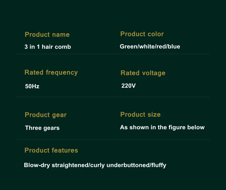
Task: Click the word "white" in the color list
Action: (146, 46)
